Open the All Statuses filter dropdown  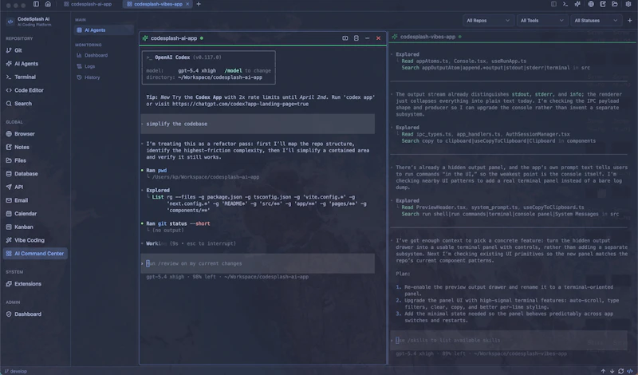(596, 21)
